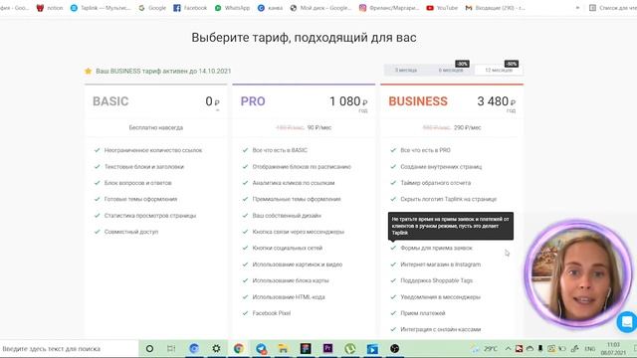Click 'Отображение блоков по расписанию' feature

tap(302, 167)
